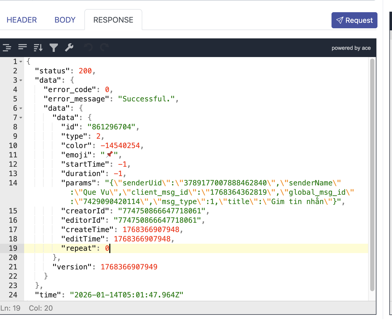
Task: Click the redo arrow icon
Action: [x=104, y=48]
